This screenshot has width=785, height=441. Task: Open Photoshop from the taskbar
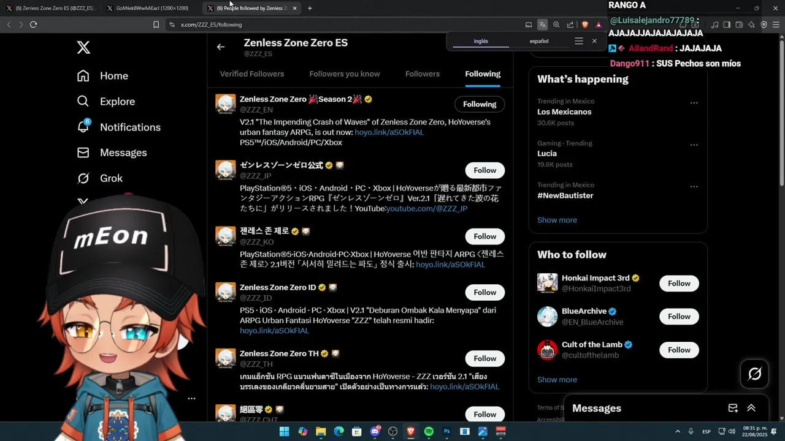point(447,432)
